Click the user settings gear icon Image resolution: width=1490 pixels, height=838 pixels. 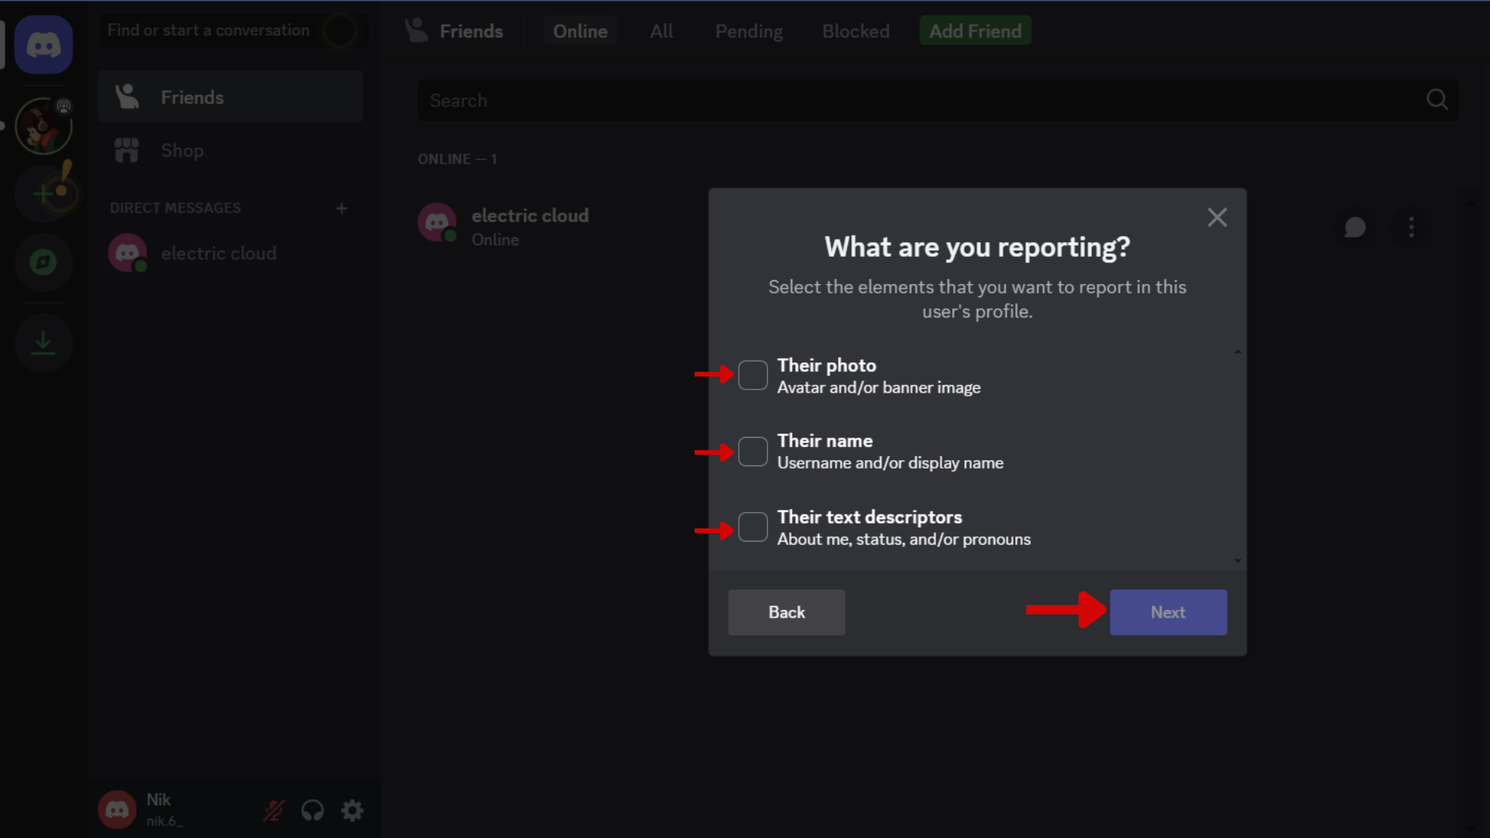(x=353, y=809)
